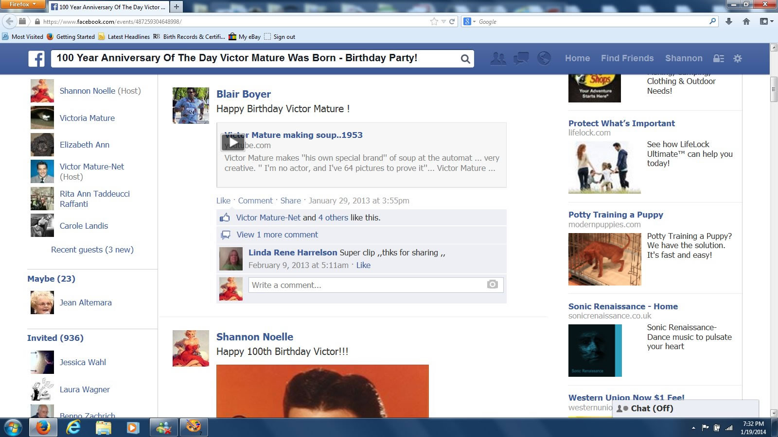Viewport: 778px width, 437px height.
Task: Click View 1 more comment
Action: [277, 235]
